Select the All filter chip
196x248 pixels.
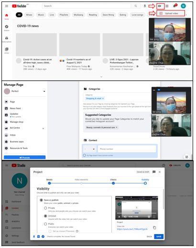pos(19,15)
